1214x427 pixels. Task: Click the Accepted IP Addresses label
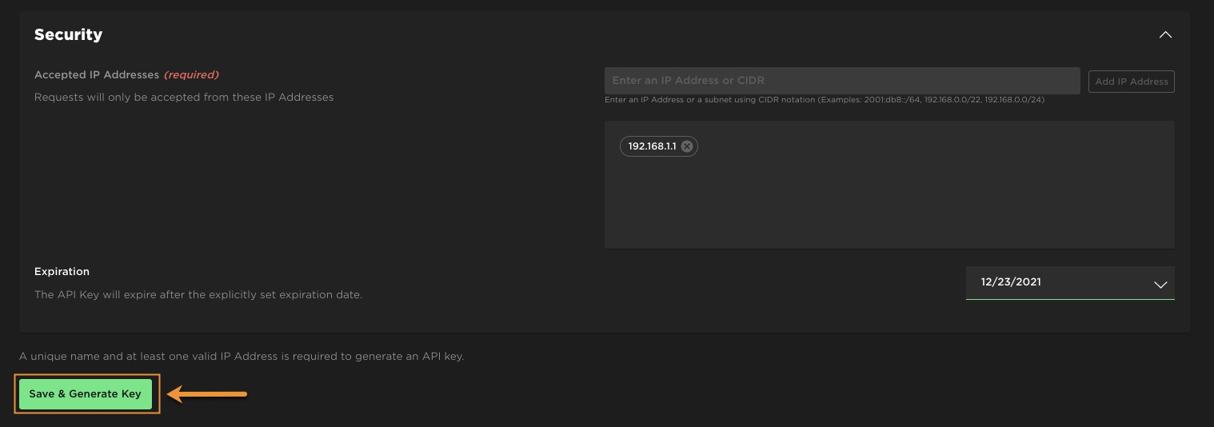click(97, 74)
